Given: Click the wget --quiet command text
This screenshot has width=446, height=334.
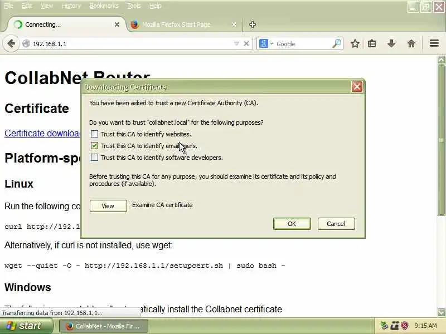Looking at the screenshot, I should 145,266.
